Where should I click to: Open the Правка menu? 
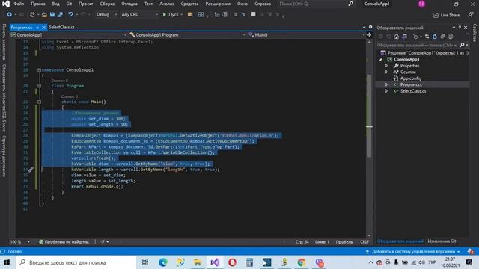click(x=38, y=4)
